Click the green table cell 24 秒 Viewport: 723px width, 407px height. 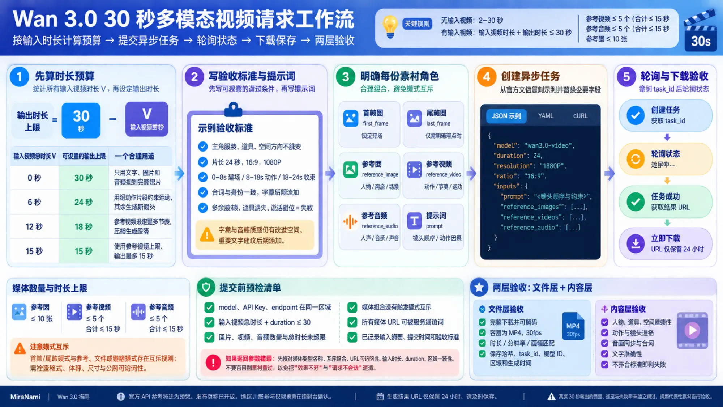[84, 202]
